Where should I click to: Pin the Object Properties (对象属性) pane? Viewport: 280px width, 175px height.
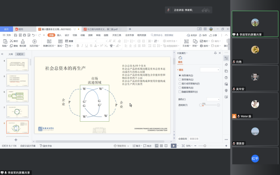[x=215, y=53]
